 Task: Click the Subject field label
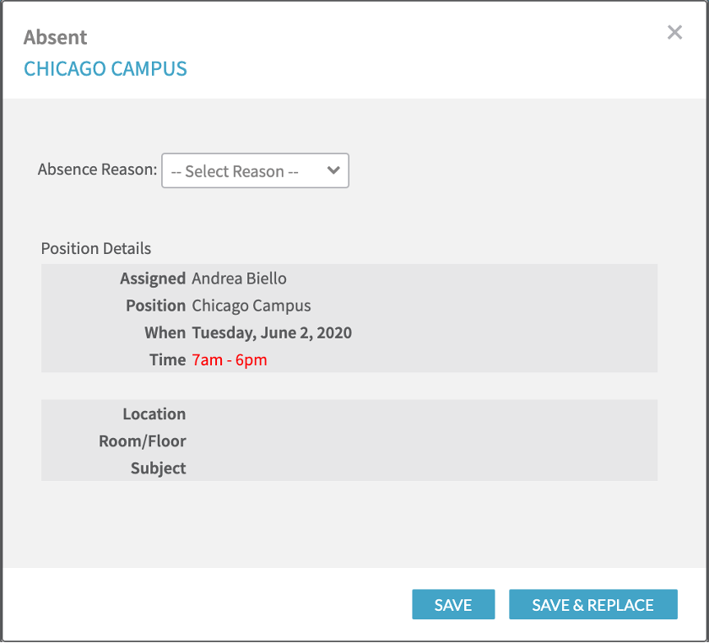pyautogui.click(x=159, y=467)
